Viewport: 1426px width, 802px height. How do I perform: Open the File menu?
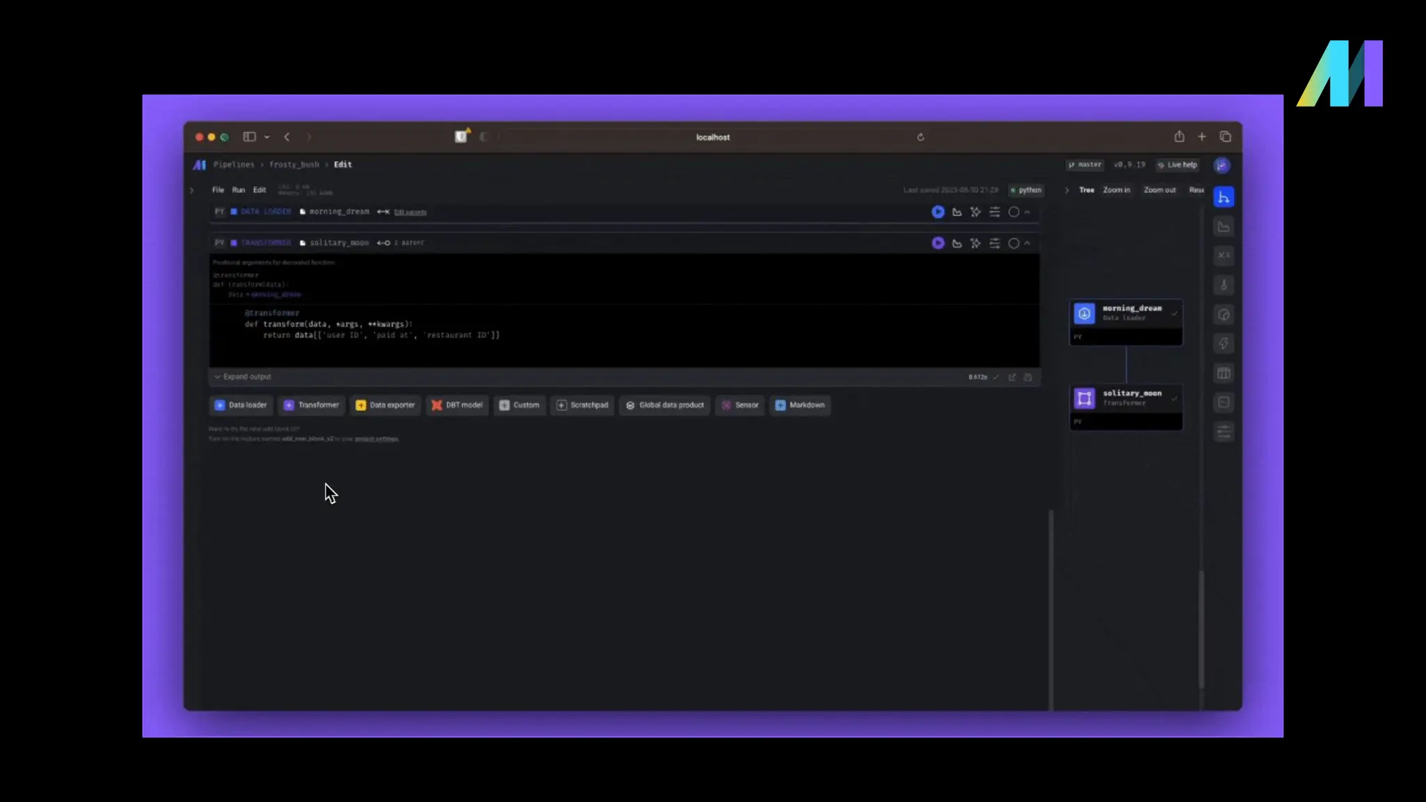[x=218, y=190]
